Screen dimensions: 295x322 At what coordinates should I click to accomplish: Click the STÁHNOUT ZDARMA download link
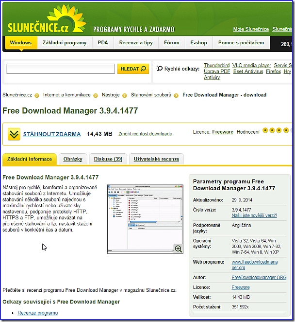(x=52, y=134)
